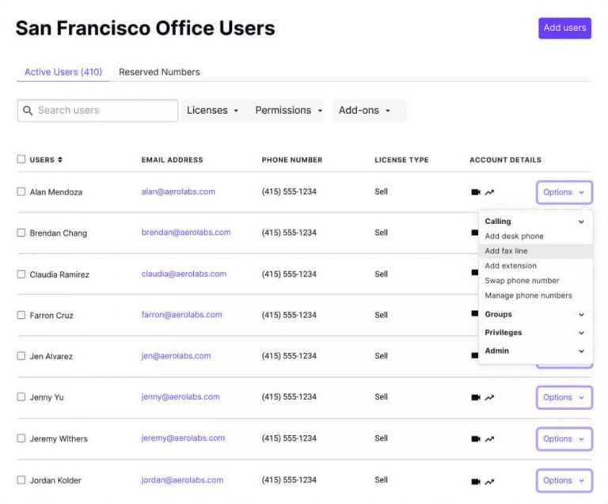Click the sort arrows beside the Users column header

[60, 160]
